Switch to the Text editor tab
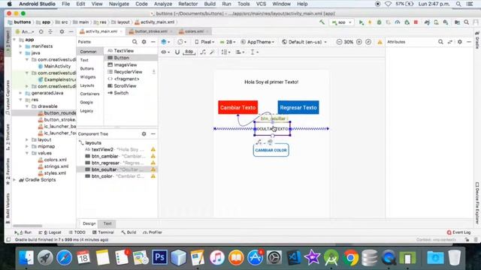This screenshot has height=270, width=481. [x=107, y=223]
